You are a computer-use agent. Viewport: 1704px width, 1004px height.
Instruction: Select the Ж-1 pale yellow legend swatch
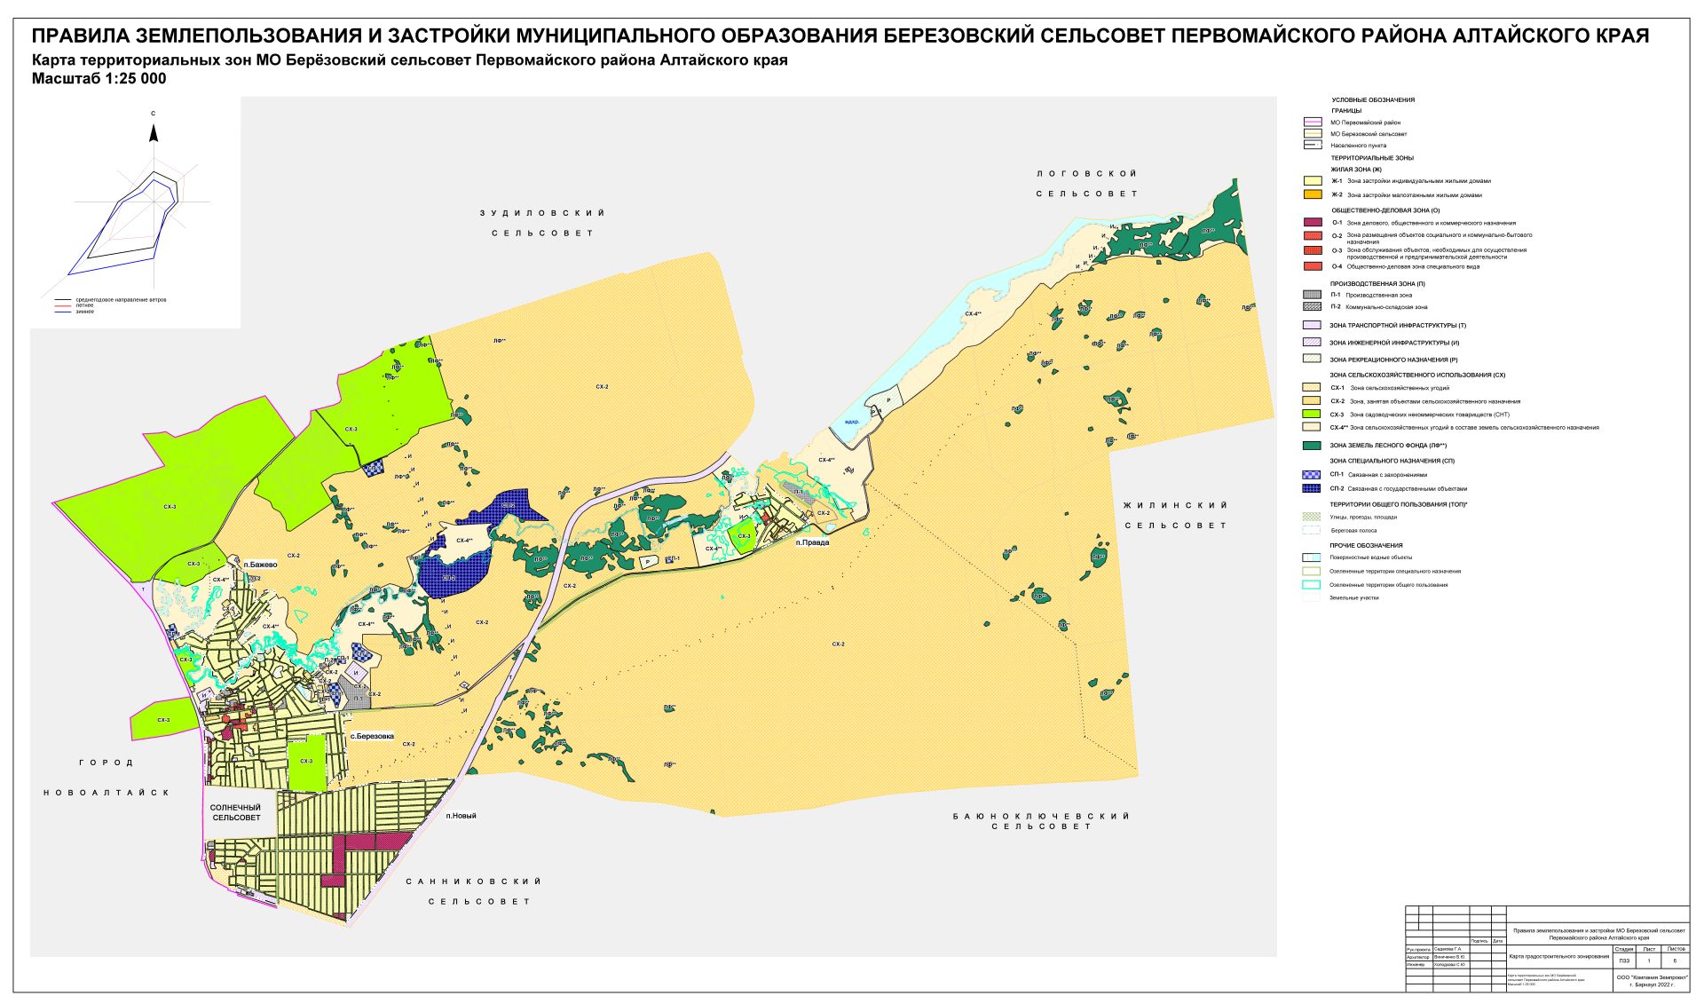click(x=1313, y=180)
